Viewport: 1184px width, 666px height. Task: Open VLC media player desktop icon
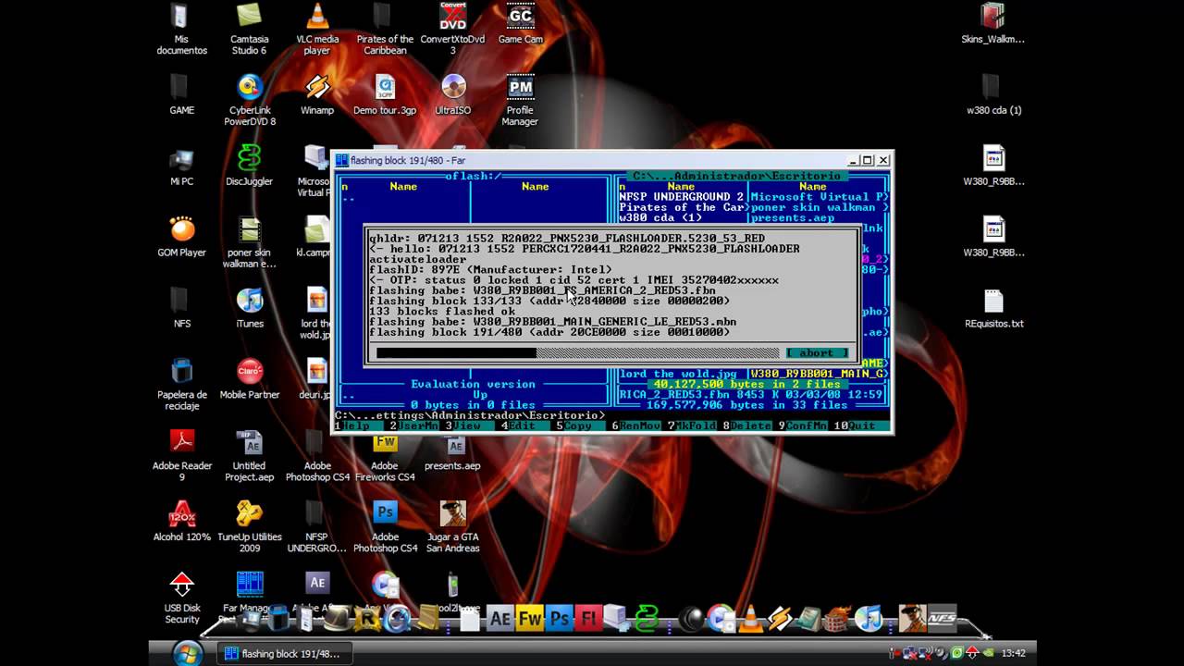click(x=317, y=30)
